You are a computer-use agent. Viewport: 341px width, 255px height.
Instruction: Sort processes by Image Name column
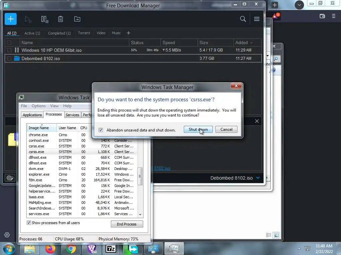(x=42, y=128)
